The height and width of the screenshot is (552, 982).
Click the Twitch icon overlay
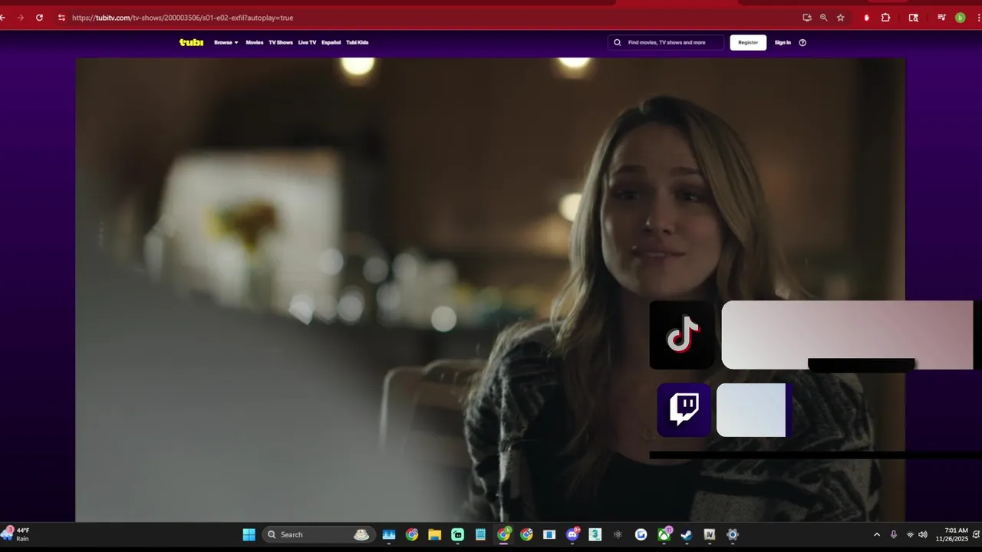tap(684, 410)
